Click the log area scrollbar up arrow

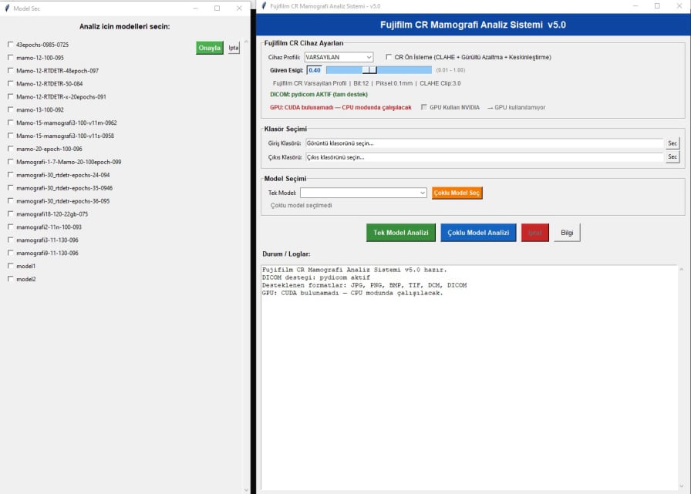coord(682,269)
